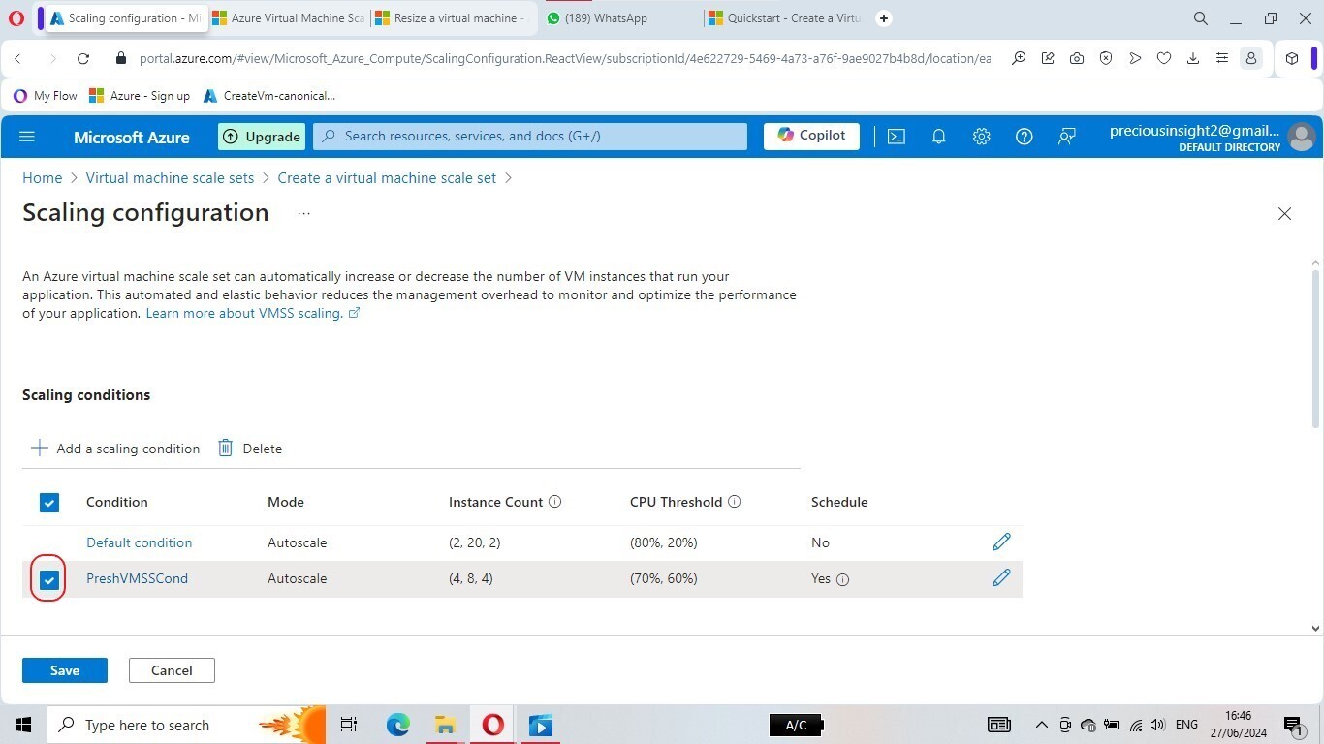Save the scaling configuration
Image resolution: width=1324 pixels, height=744 pixels.
click(x=65, y=670)
